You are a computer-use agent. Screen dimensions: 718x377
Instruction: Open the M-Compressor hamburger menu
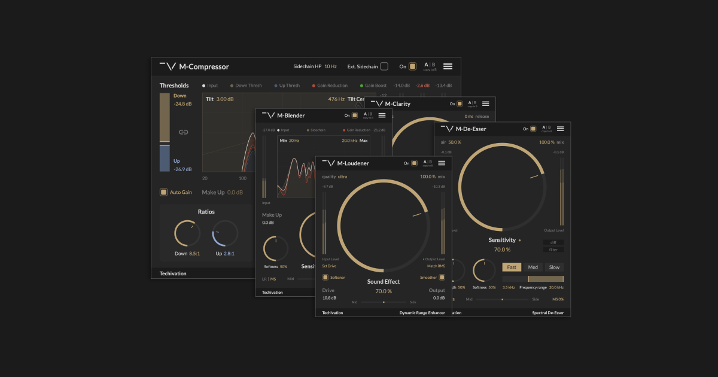tap(448, 66)
